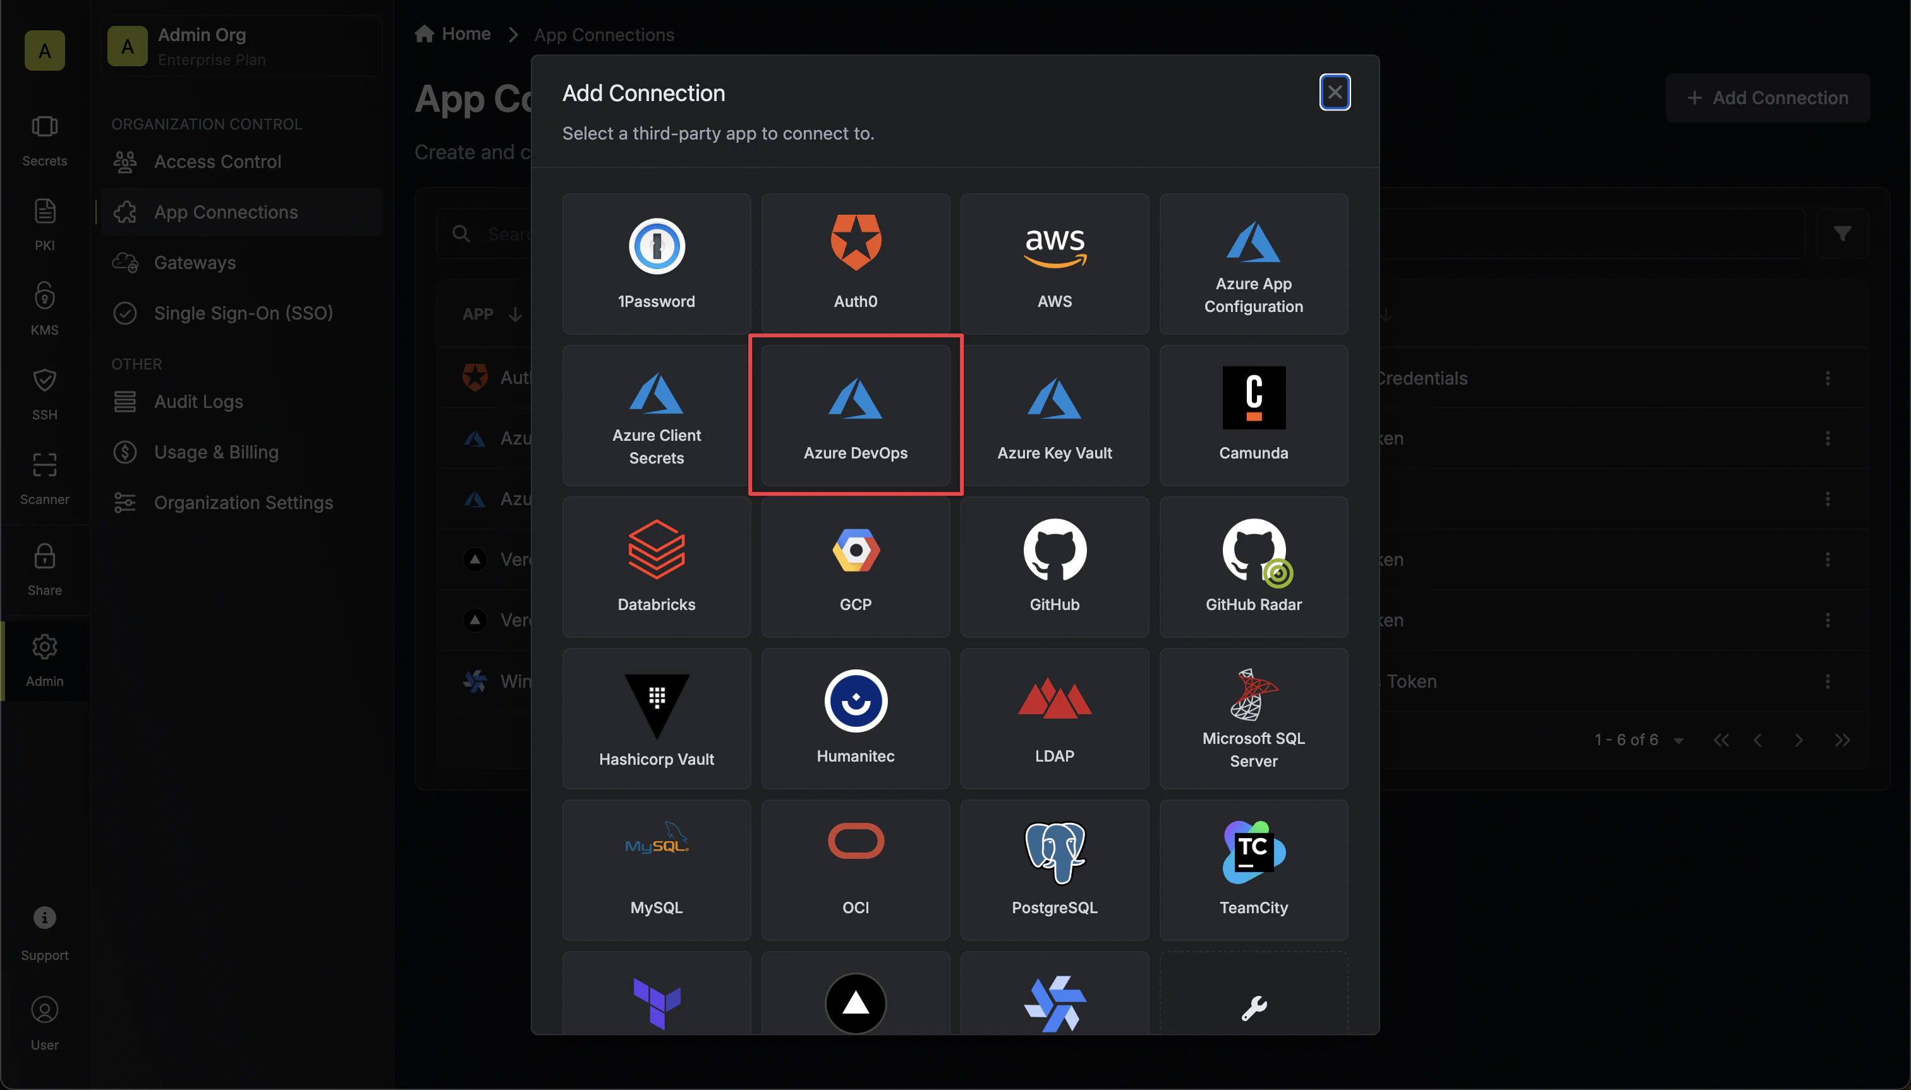This screenshot has height=1090, width=1911.
Task: Select the GitHub Radar connection
Action: click(x=1253, y=566)
